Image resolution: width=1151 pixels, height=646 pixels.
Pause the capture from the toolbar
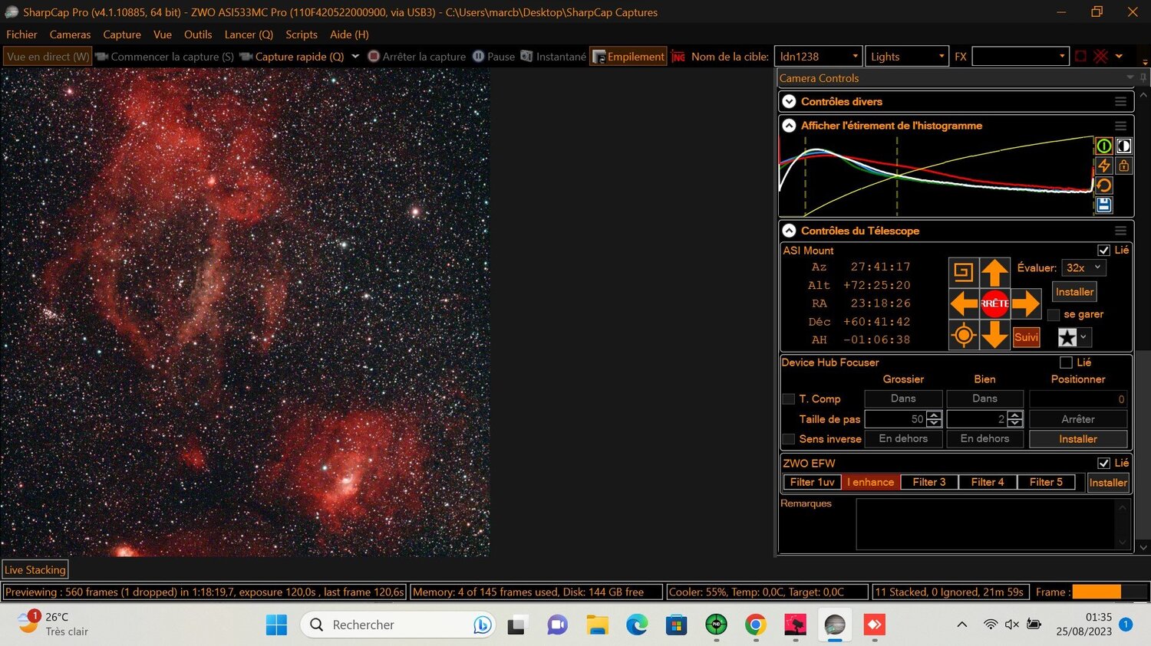pos(493,57)
